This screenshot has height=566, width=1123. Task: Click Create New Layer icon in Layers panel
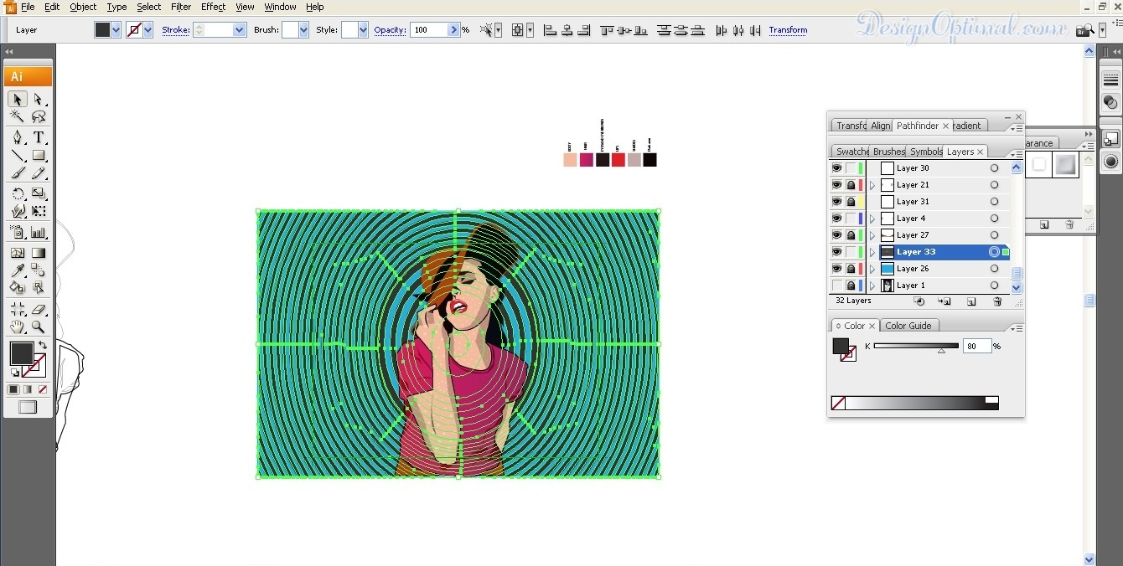click(x=971, y=301)
